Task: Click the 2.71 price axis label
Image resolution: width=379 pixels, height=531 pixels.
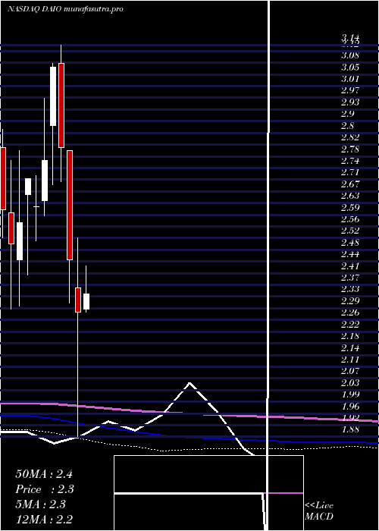Action: point(350,172)
